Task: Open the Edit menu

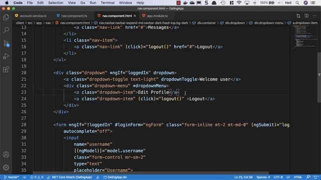Action: 40,2
